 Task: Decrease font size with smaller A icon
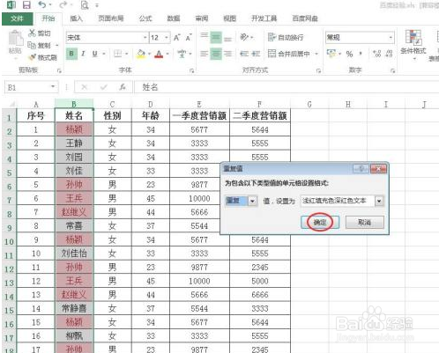[x=189, y=38]
